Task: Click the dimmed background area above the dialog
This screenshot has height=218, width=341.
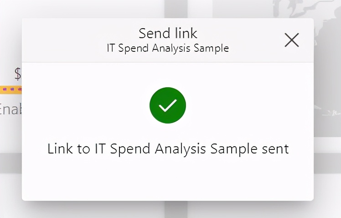Action: coord(91,8)
